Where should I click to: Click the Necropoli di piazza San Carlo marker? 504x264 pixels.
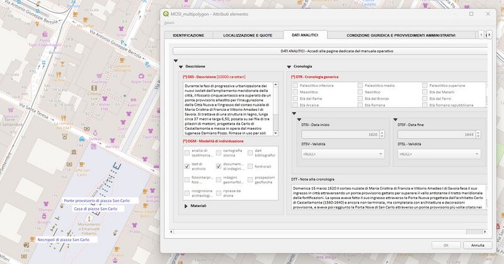pyautogui.click(x=31, y=240)
